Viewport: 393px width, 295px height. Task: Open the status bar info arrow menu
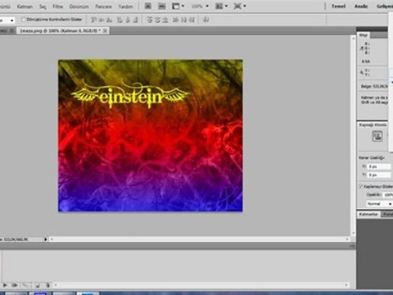click(46, 239)
